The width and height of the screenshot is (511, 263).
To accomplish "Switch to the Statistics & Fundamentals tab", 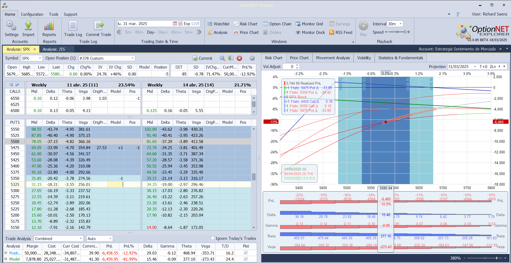I will (401, 58).
